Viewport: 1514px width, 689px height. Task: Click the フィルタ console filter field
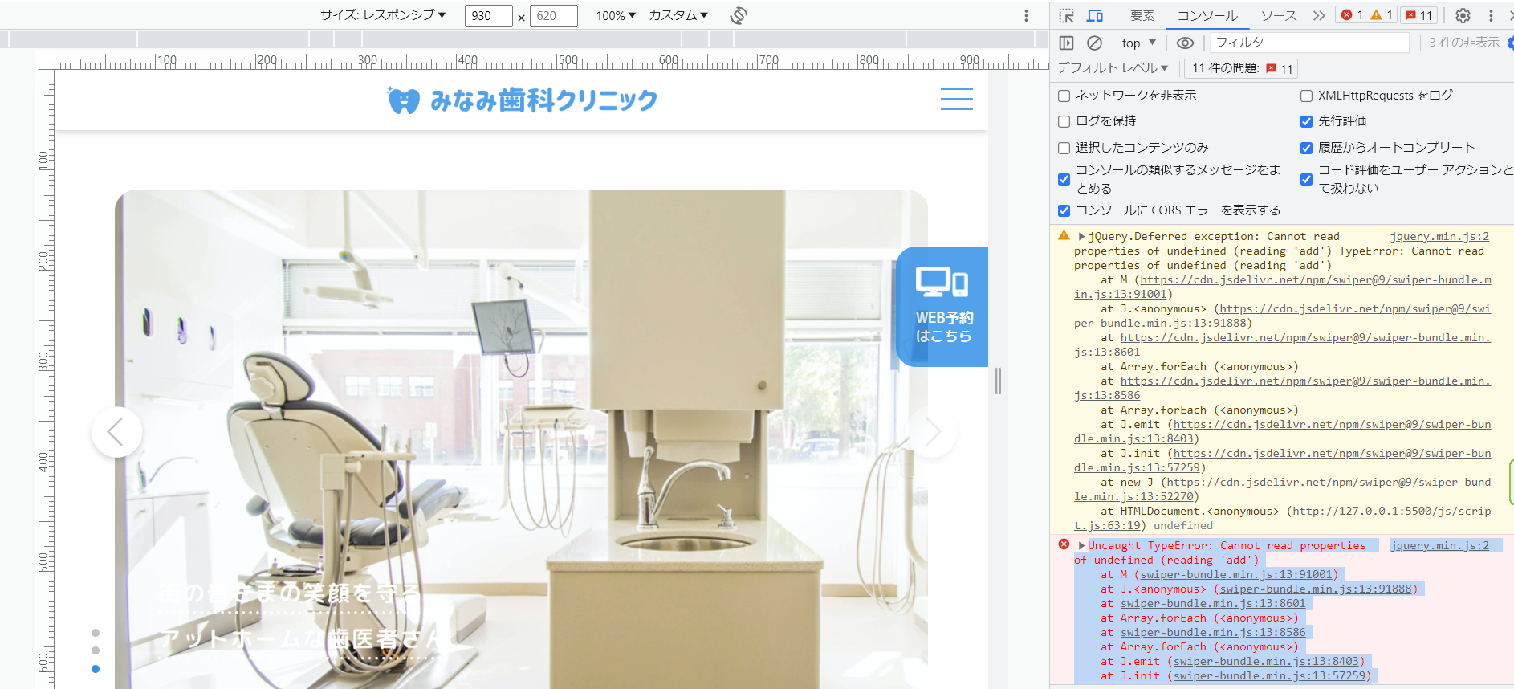tap(1310, 43)
